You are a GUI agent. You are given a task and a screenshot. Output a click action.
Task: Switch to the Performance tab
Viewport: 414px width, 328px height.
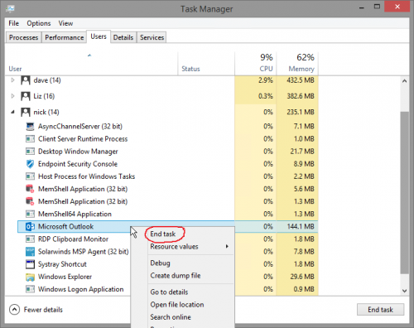[65, 37]
